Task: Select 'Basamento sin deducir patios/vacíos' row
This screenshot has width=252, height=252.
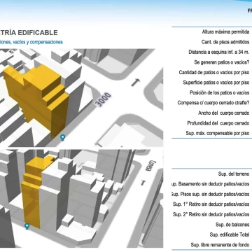Action: pos(211,184)
